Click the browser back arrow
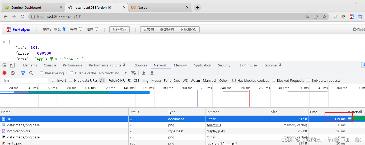 coord(6,17)
